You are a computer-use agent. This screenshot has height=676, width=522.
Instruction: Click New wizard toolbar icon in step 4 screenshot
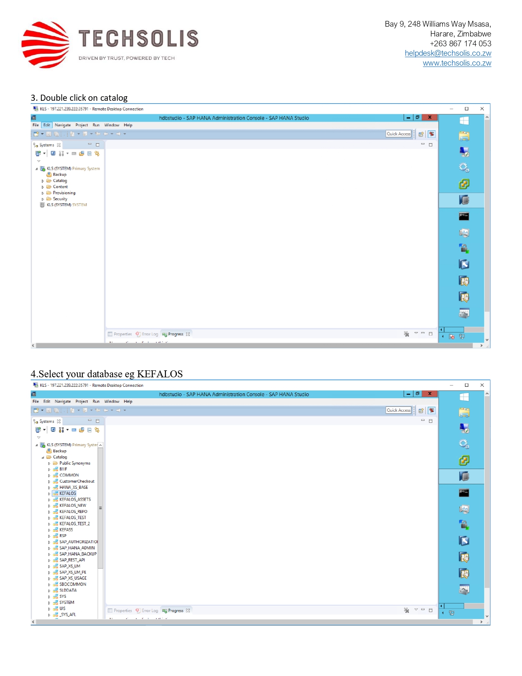[x=36, y=411]
